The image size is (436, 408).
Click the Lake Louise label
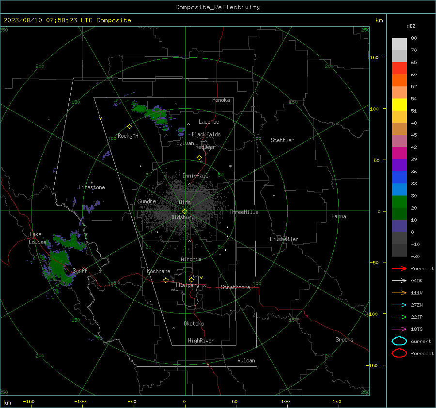pos(37,238)
